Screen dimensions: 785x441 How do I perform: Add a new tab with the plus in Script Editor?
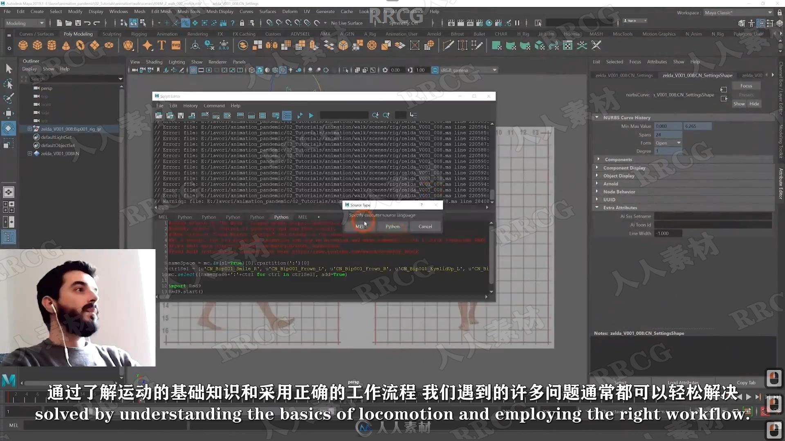point(318,217)
